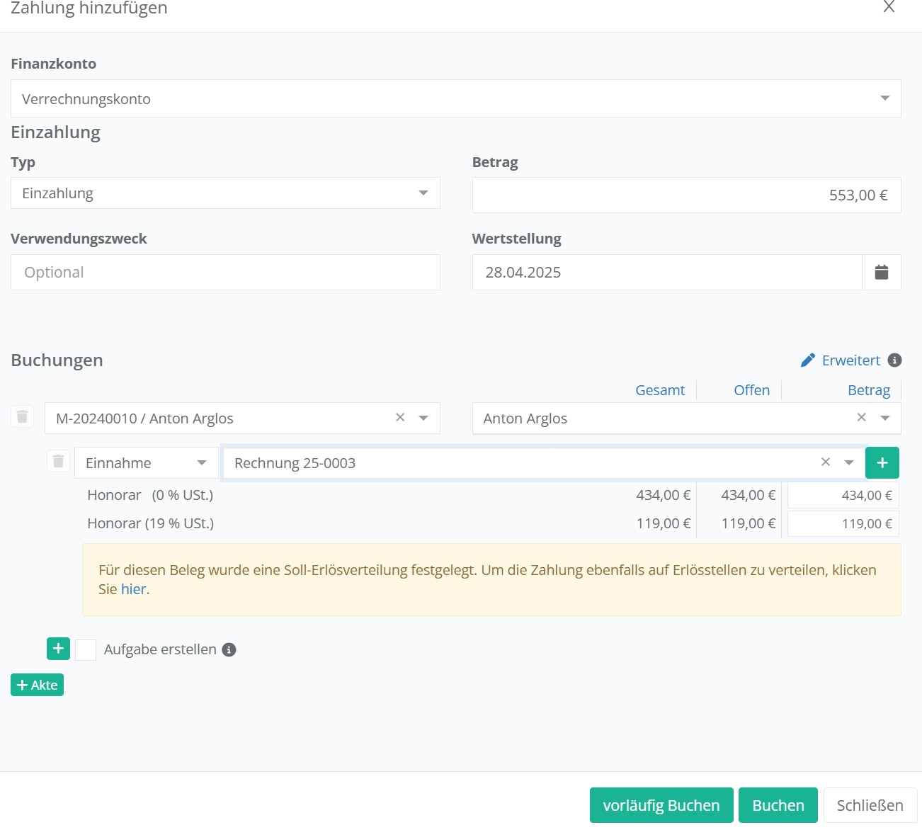Screen dimensions: 922x837
Task: Click the green plus next to Rechnung 25-0003
Action: (882, 463)
